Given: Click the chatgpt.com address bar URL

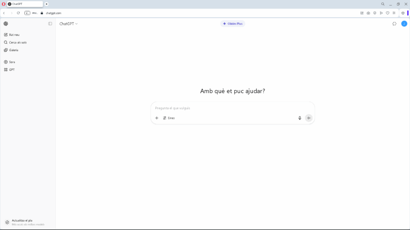Looking at the screenshot, I should click(54, 13).
